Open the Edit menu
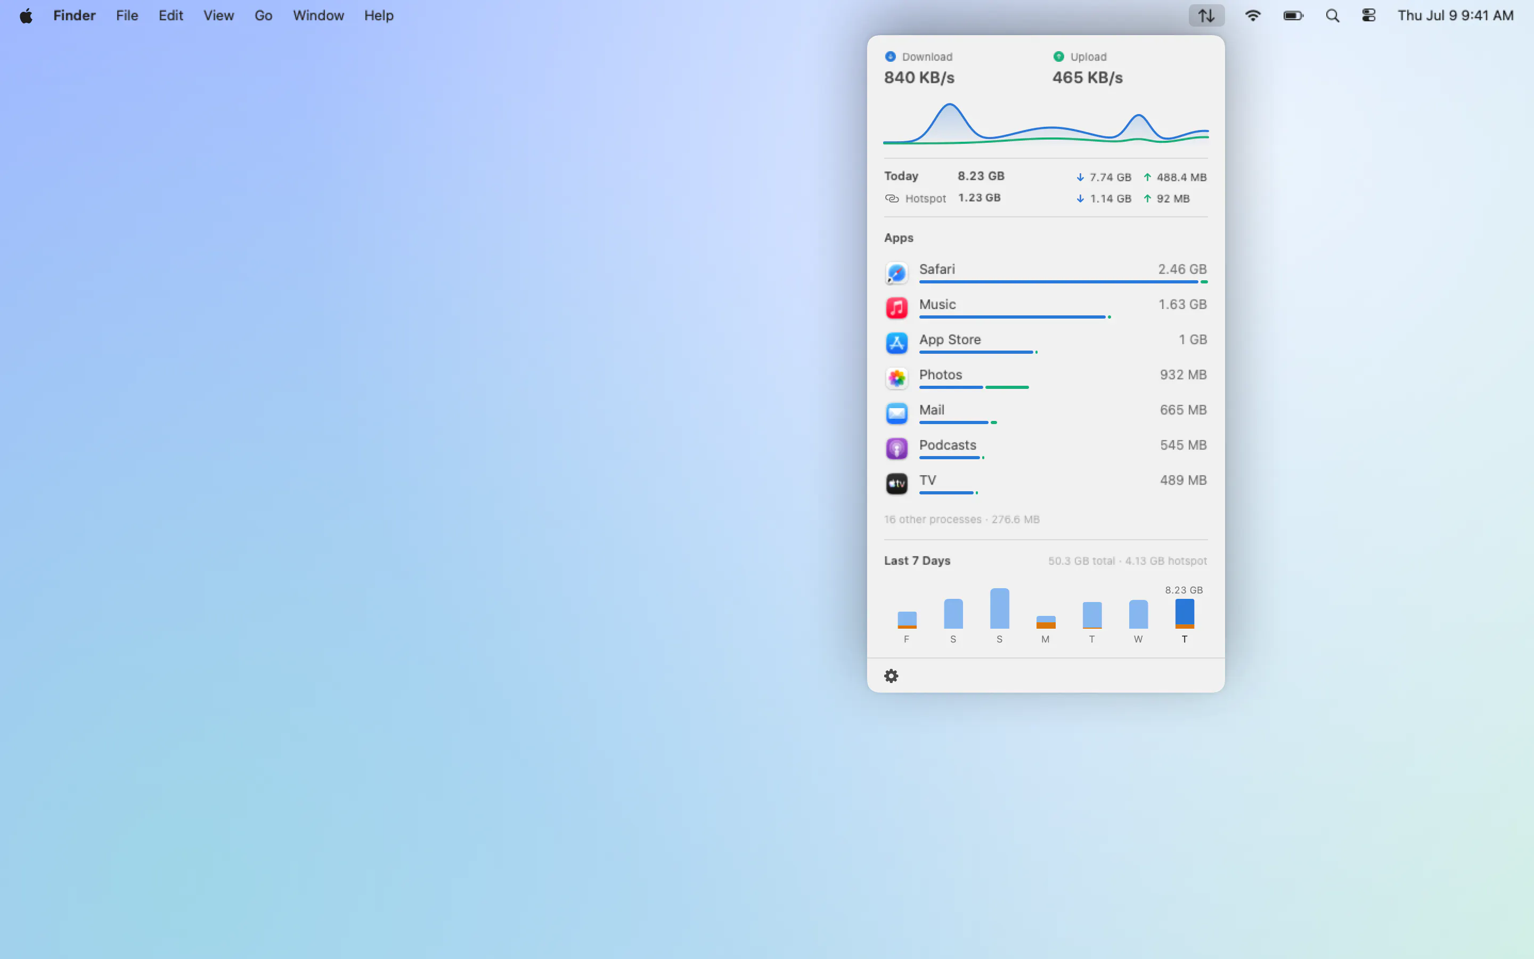The image size is (1534, 959). [x=170, y=15]
